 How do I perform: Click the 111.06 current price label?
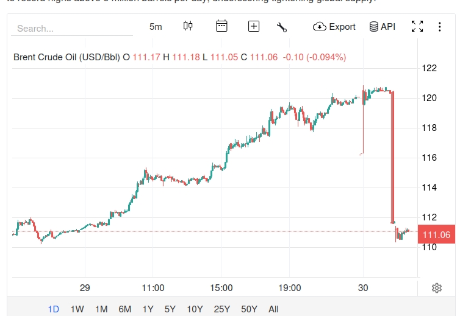point(436,234)
